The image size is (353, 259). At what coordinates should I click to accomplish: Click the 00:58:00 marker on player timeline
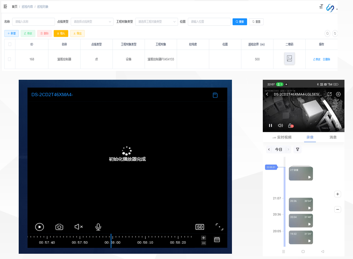point(112,243)
